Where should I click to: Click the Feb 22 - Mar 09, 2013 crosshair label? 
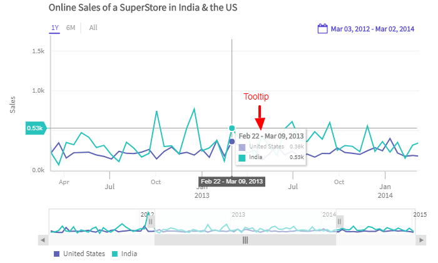tap(232, 182)
